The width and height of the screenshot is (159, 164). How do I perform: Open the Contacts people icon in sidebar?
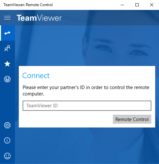7,48
